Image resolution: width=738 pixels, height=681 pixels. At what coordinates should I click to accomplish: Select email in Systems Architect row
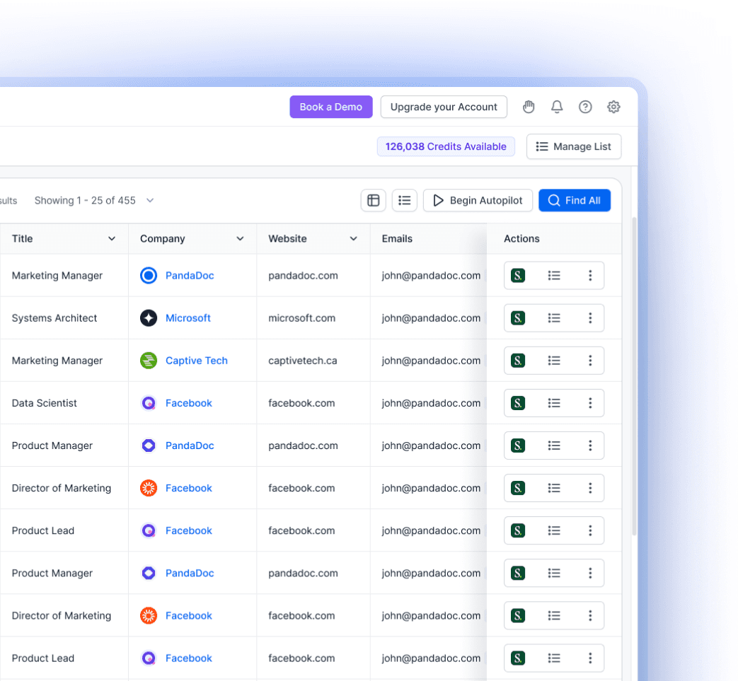[x=431, y=318]
